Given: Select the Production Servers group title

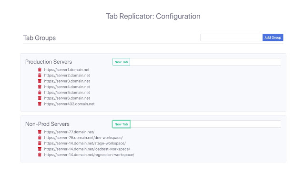Looking at the screenshot, I should (x=49, y=62).
